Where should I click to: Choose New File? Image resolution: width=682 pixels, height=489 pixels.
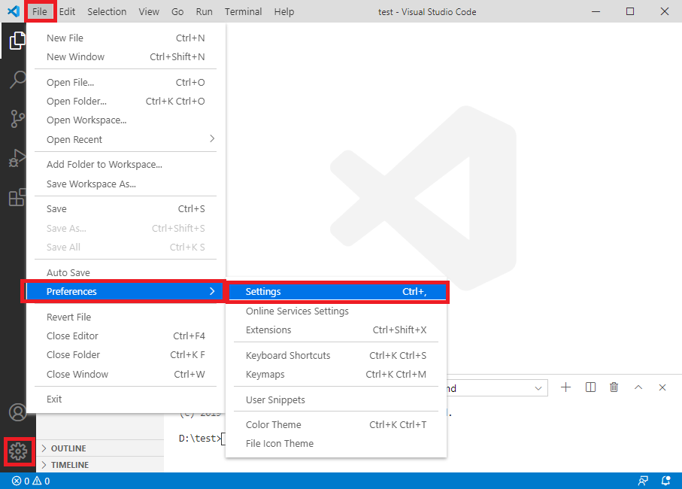coord(126,38)
